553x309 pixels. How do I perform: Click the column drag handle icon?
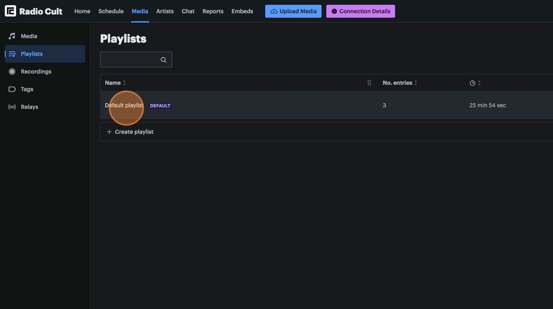pyautogui.click(x=369, y=83)
